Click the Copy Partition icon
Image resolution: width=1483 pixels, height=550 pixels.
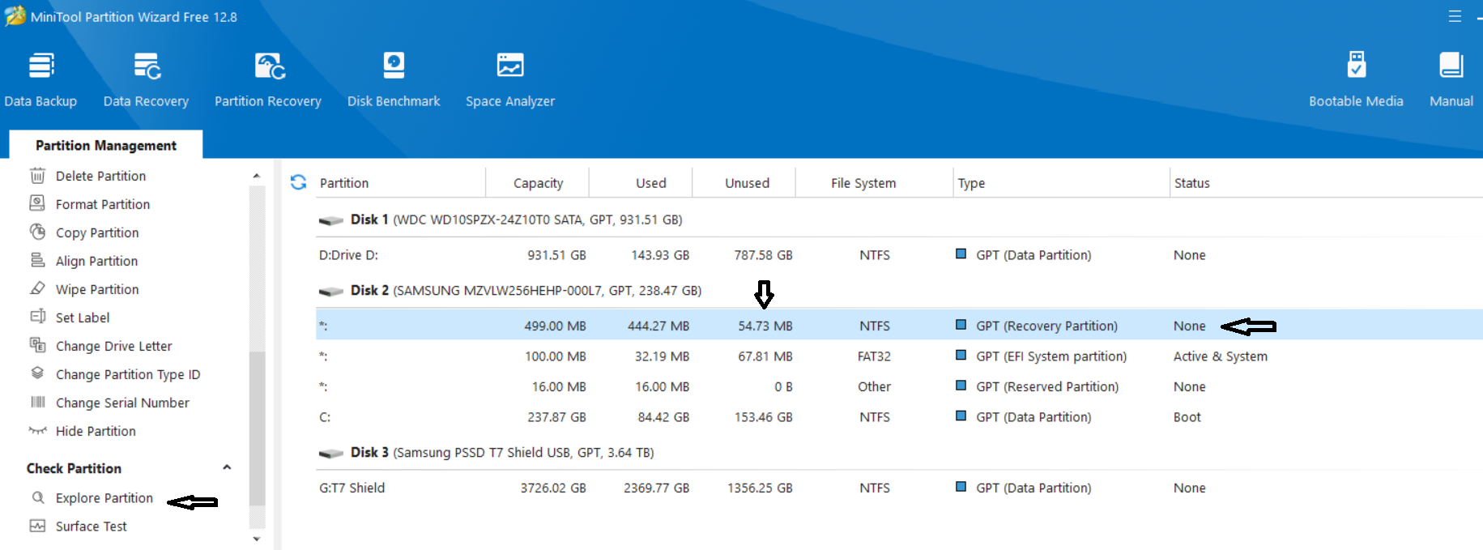(37, 232)
